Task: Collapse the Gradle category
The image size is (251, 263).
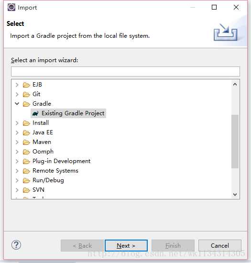Action: pyautogui.click(x=17, y=104)
